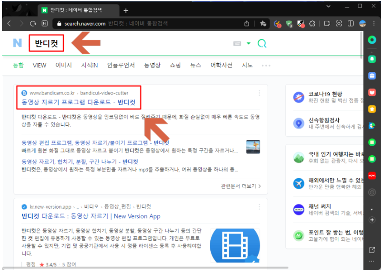The height and width of the screenshot is (271, 382).
Task: Click the screenshot capture icon in toolbar
Action: pos(339,24)
